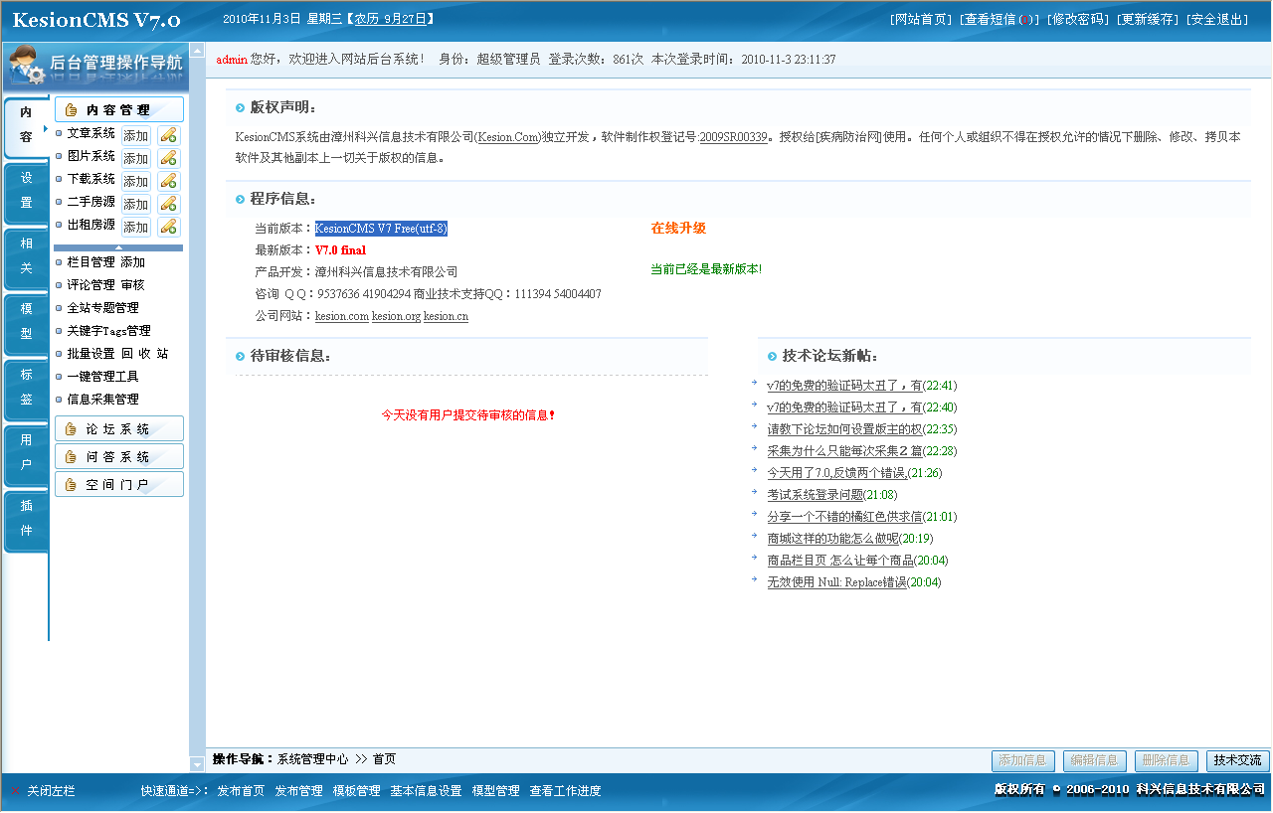Collapse the module list with the upward triangle bar

coord(118,247)
